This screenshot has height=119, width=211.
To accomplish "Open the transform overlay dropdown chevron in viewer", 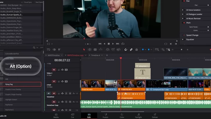I will [52, 44].
